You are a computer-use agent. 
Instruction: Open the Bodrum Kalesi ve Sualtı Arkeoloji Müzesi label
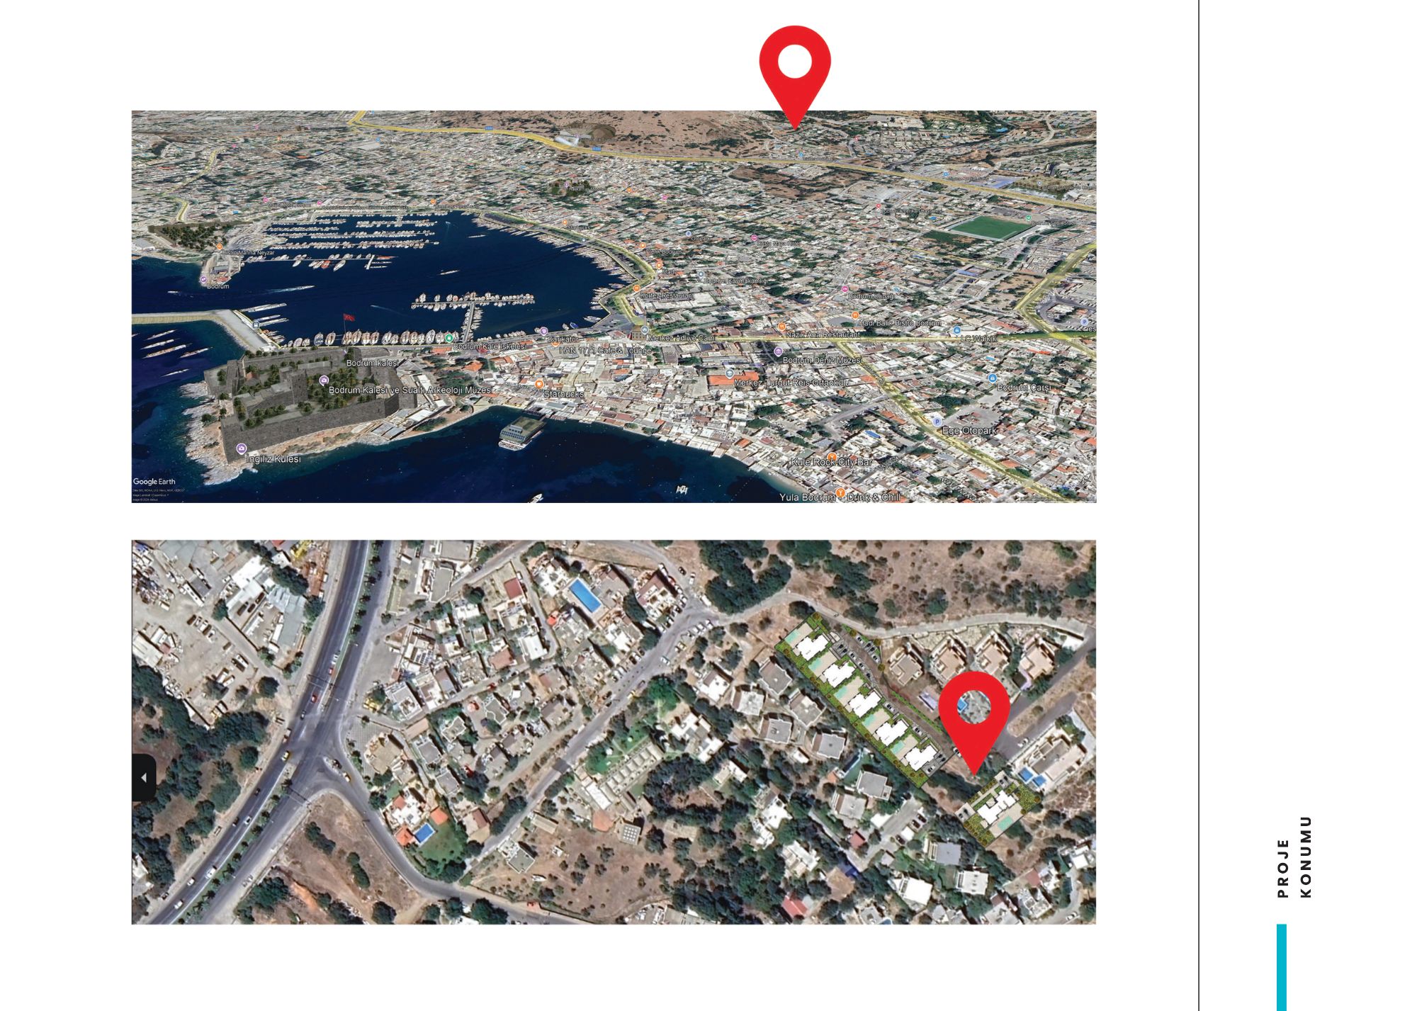click(411, 390)
